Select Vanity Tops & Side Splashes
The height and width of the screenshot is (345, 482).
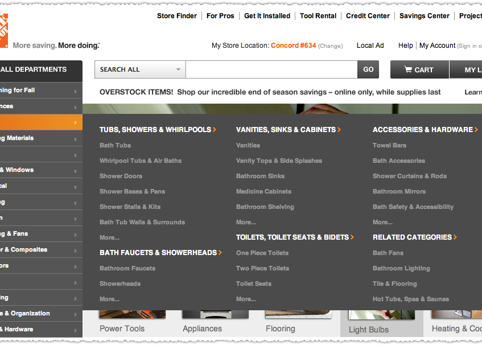279,161
